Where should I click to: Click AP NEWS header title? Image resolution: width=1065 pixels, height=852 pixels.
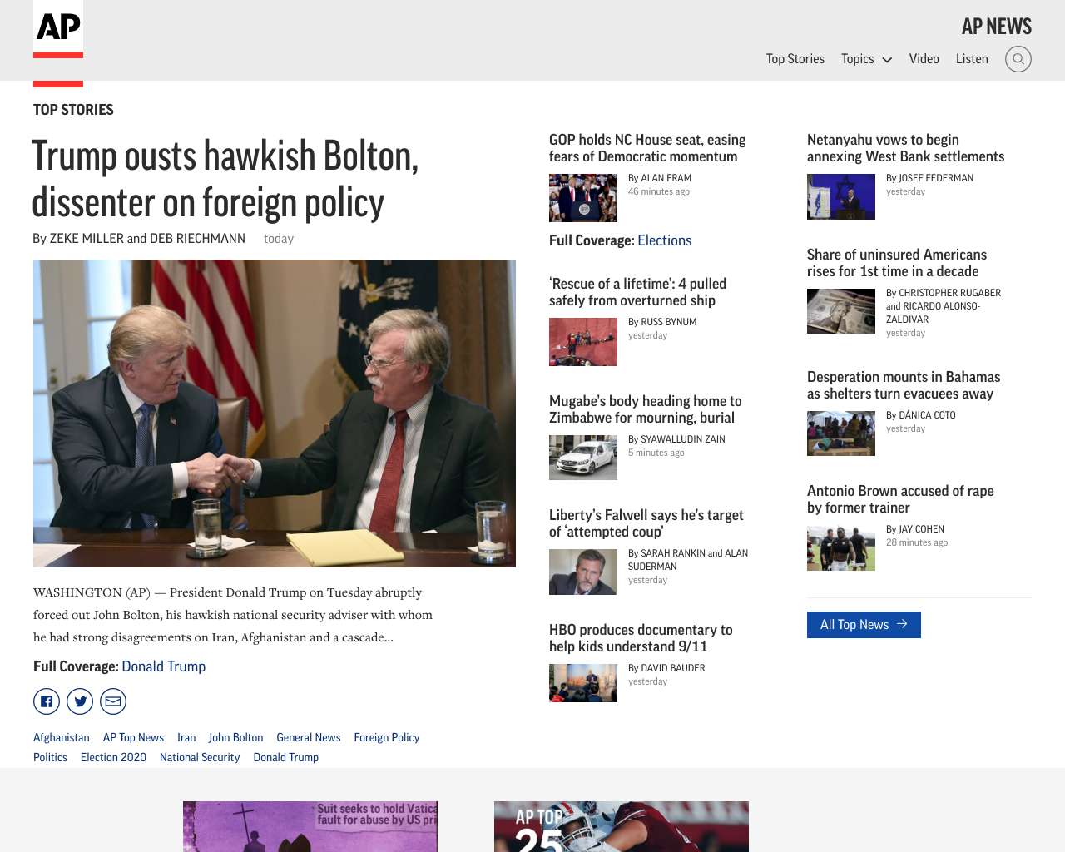click(997, 27)
